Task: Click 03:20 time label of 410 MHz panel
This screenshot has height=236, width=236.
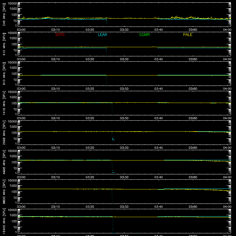Action: click(90, 59)
